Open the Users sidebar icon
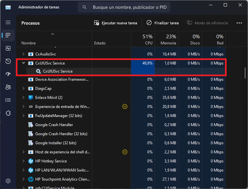This screenshot has height=189, width=248. pos(8,87)
